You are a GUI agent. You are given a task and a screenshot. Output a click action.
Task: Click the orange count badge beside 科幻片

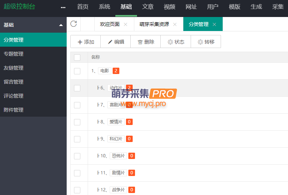(129, 139)
